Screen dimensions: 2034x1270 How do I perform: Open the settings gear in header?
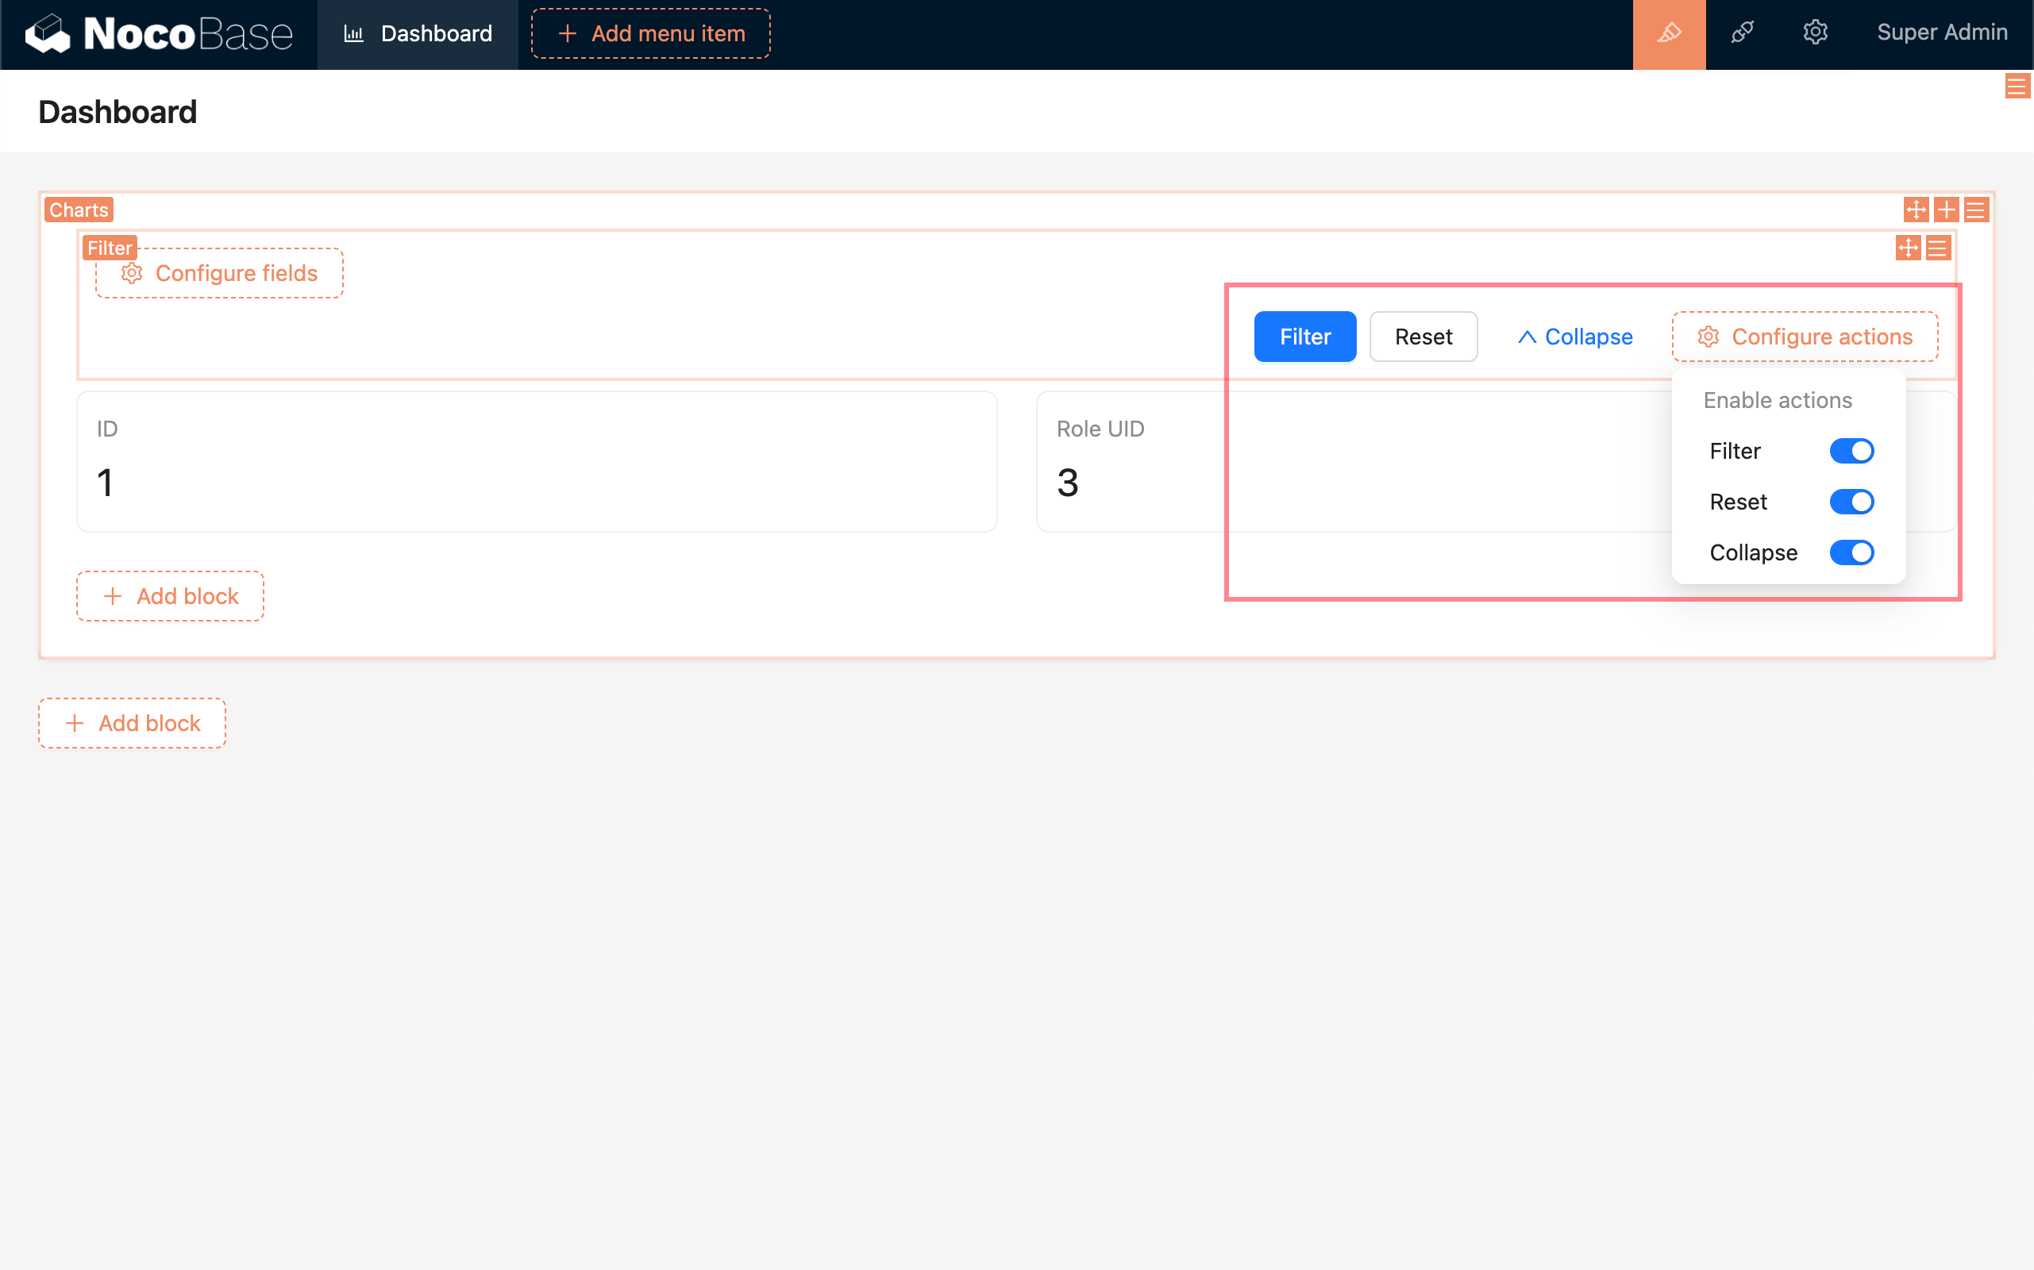pyautogui.click(x=1815, y=33)
